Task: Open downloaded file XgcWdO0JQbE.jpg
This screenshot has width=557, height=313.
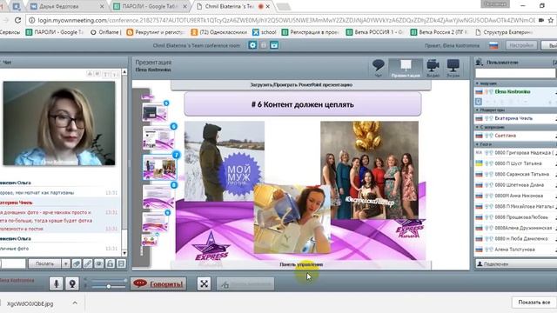Action: 30,303
